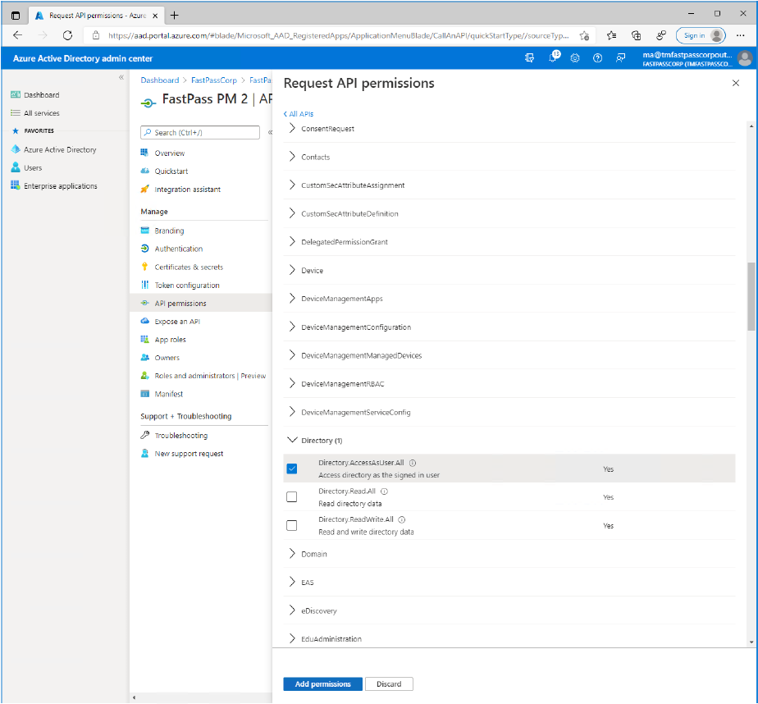
Task: Select Token configuration in Manage menu
Action: tap(187, 286)
